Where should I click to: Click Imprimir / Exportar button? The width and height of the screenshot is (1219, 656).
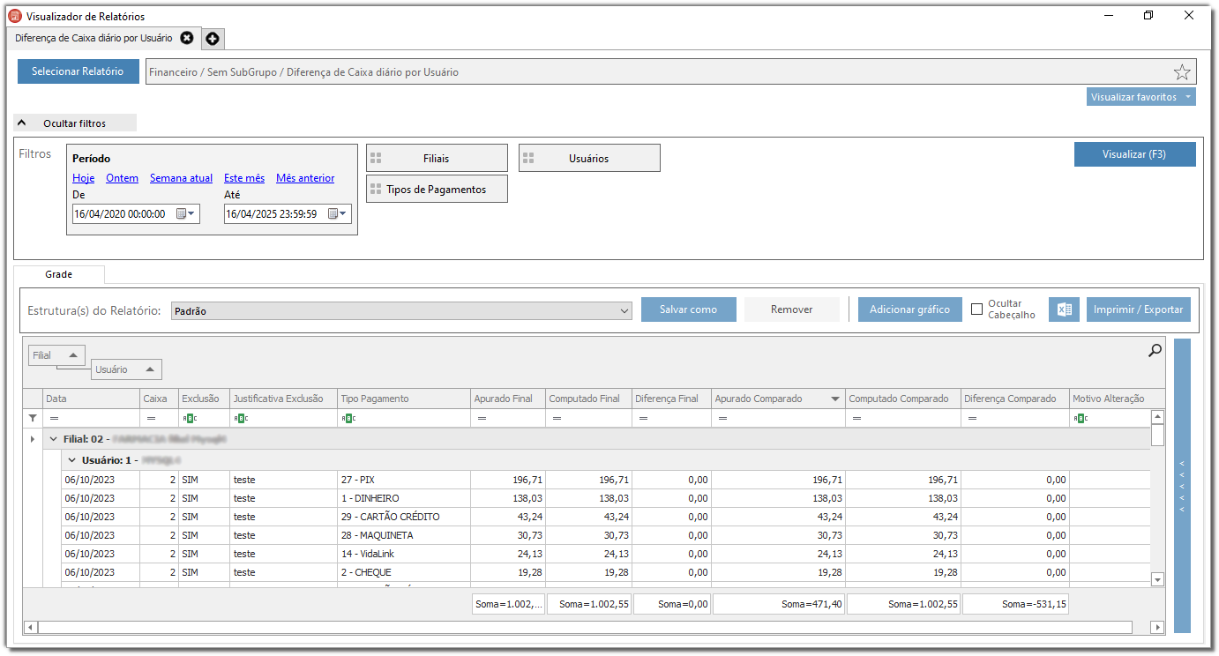coord(1138,309)
